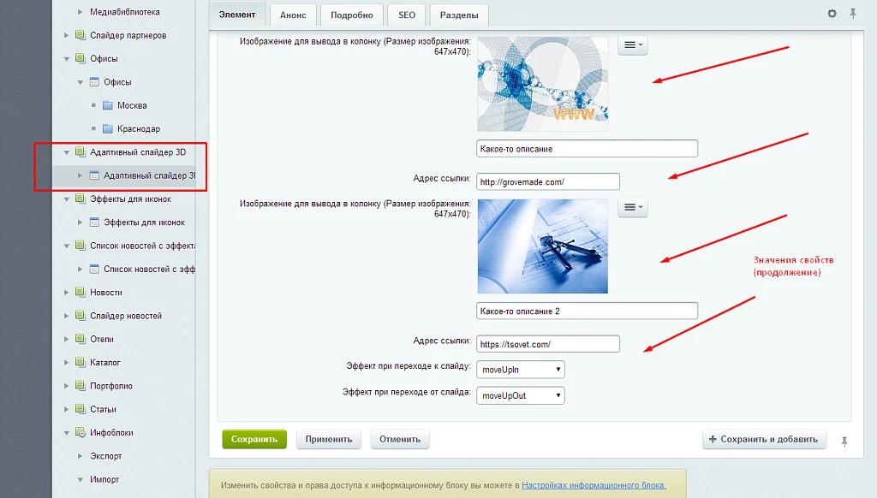Image resolution: width=877 pixels, height=498 pixels.
Task: Click the pin icon next to the gear
Action: tap(853, 14)
